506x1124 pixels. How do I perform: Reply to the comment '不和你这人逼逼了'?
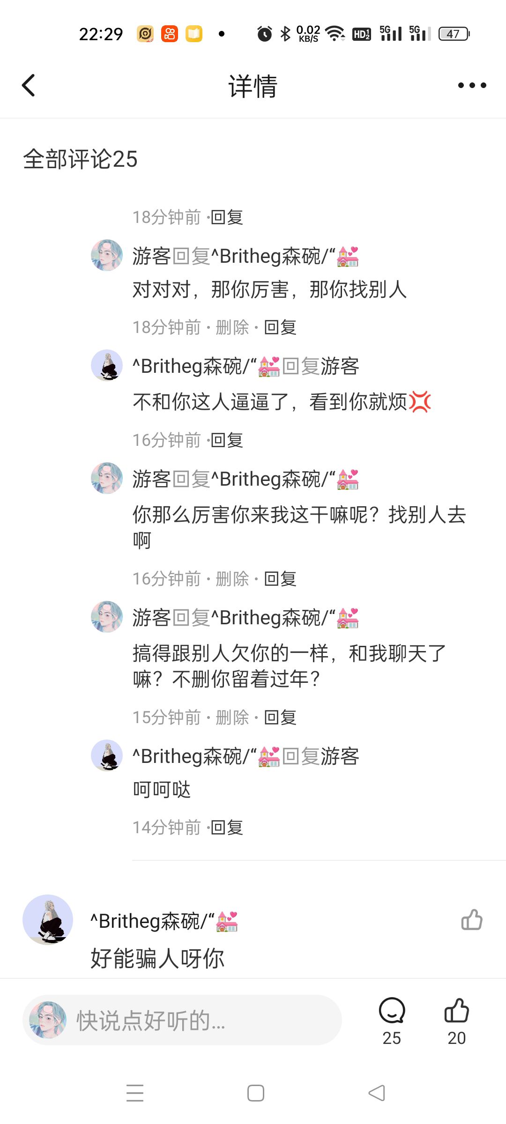click(227, 440)
